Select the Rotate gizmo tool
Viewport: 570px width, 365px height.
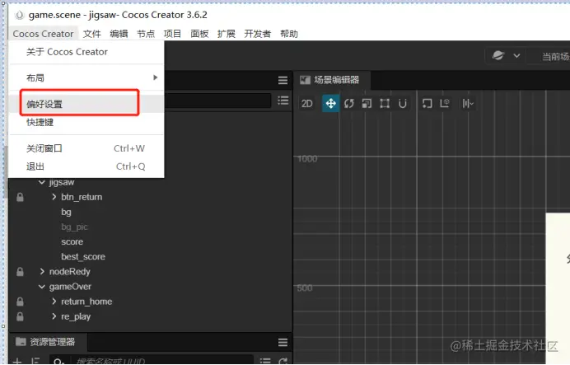[349, 104]
